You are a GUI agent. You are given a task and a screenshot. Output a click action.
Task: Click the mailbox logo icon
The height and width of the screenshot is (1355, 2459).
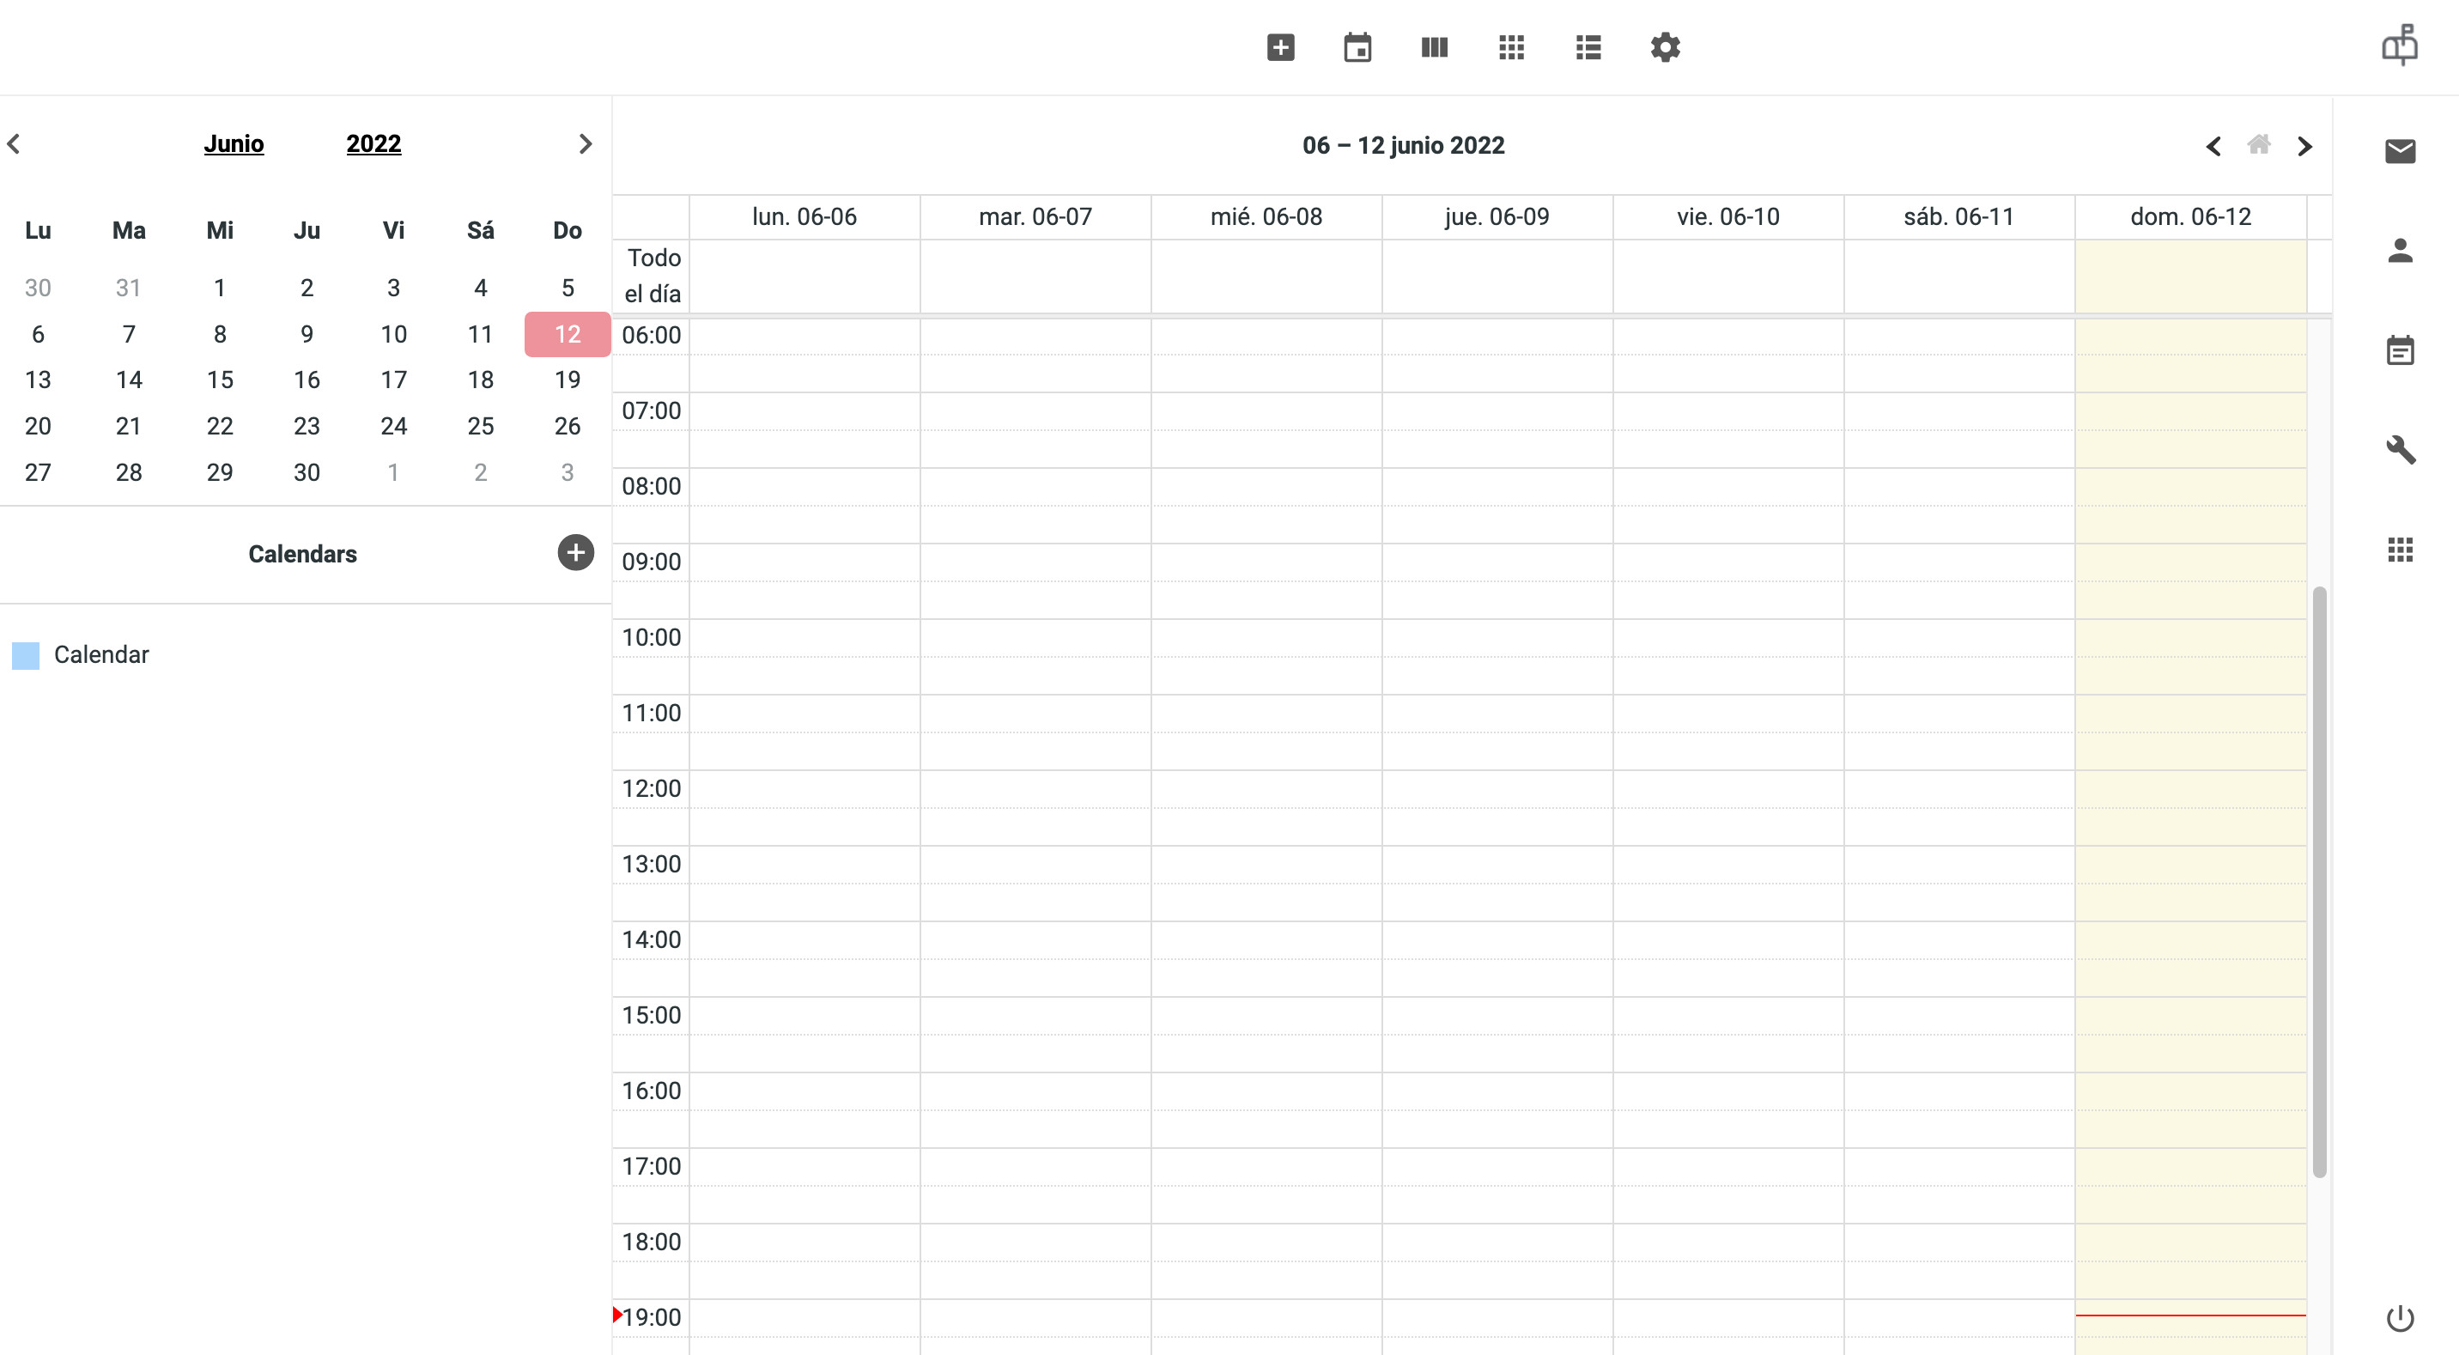coord(2400,45)
